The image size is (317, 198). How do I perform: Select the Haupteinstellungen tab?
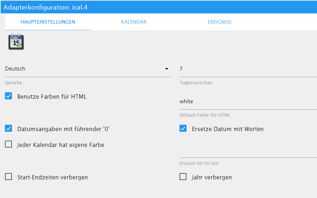coord(48,22)
